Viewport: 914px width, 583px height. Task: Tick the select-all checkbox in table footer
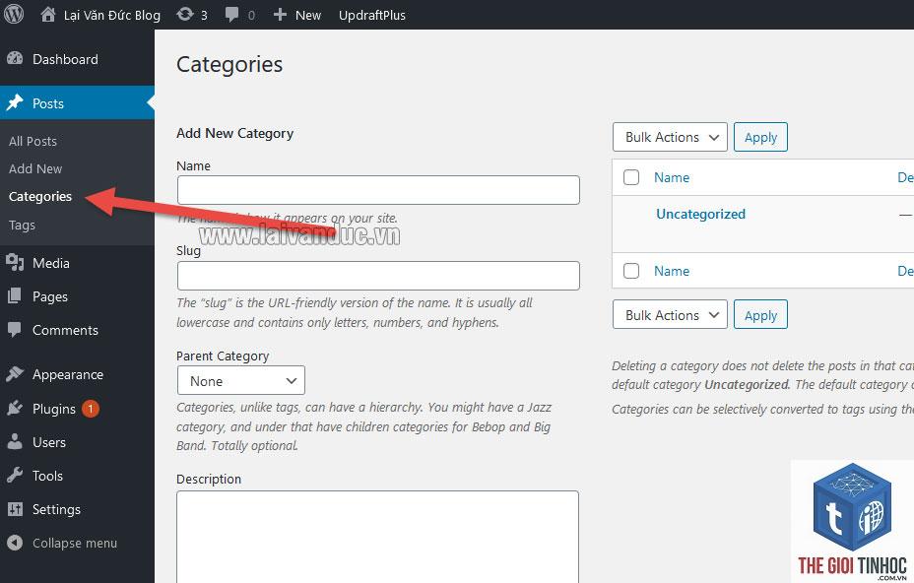click(x=631, y=271)
